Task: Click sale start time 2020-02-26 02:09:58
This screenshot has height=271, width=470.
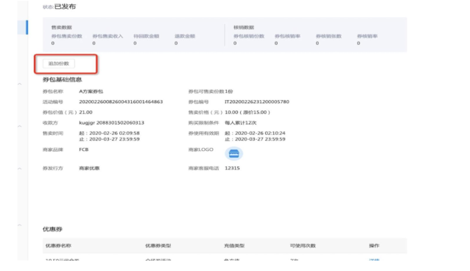Action: 114,133
